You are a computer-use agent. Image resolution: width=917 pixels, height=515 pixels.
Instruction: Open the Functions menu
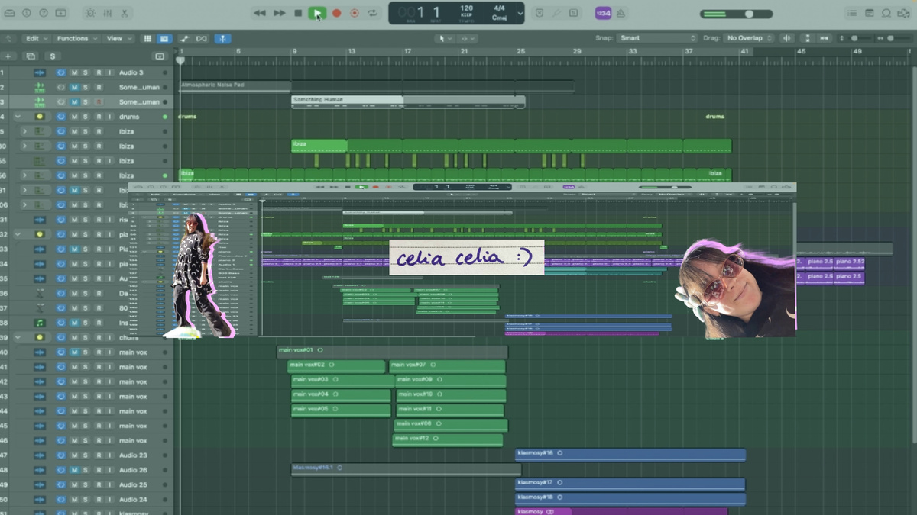point(75,38)
